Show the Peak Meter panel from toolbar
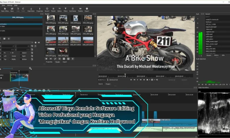Screen dimensions: 230x138 tap(31, 10)
